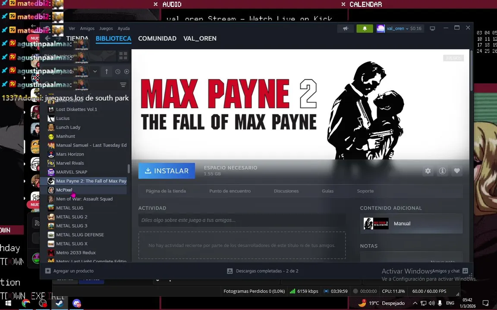This screenshot has width=497, height=310.
Task: Open the Ayuda menu
Action: [x=124, y=28]
